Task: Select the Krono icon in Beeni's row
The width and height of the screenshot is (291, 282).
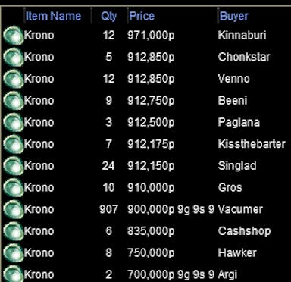Action: coord(14,101)
